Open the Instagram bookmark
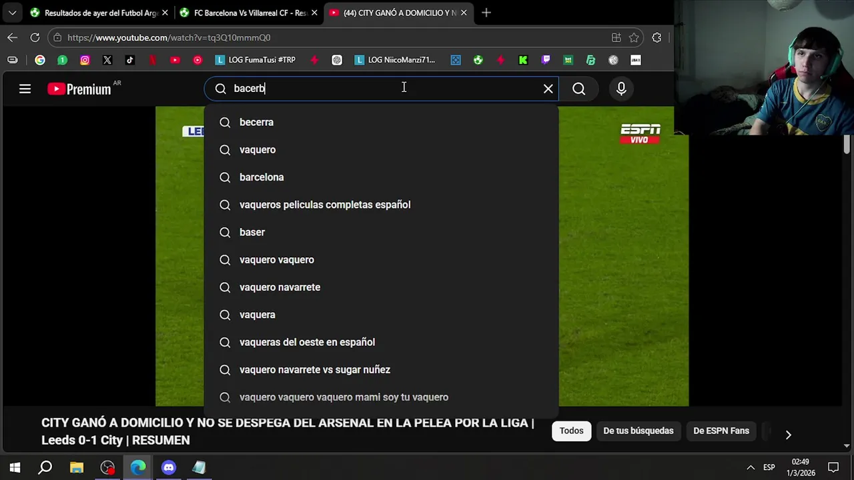Viewport: 854px width, 480px height. pos(85,60)
